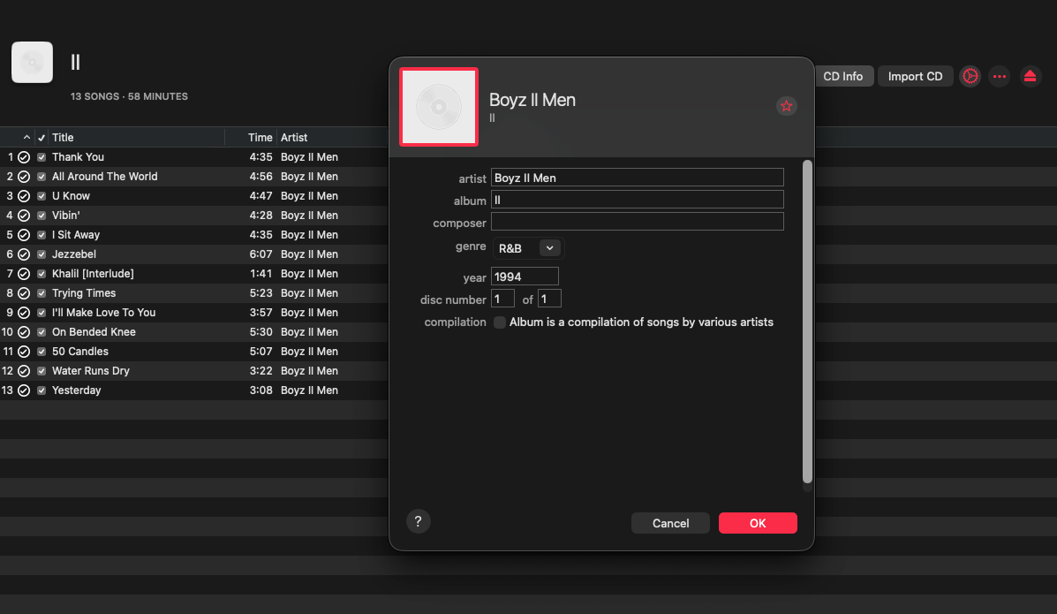Open the three-dots more options menu

pos(999,76)
